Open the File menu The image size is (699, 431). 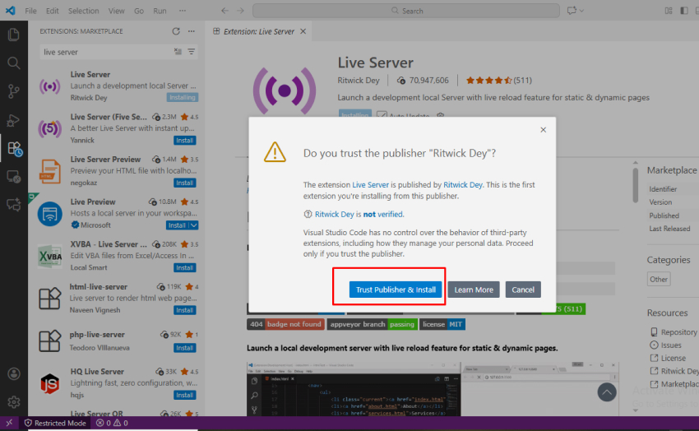[30, 11]
